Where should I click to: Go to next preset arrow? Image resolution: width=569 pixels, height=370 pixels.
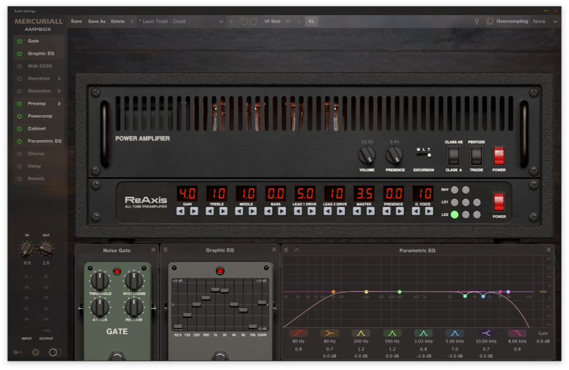[x=231, y=22]
